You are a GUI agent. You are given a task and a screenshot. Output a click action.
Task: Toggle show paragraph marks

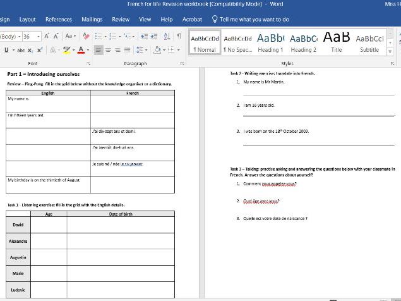(x=179, y=37)
